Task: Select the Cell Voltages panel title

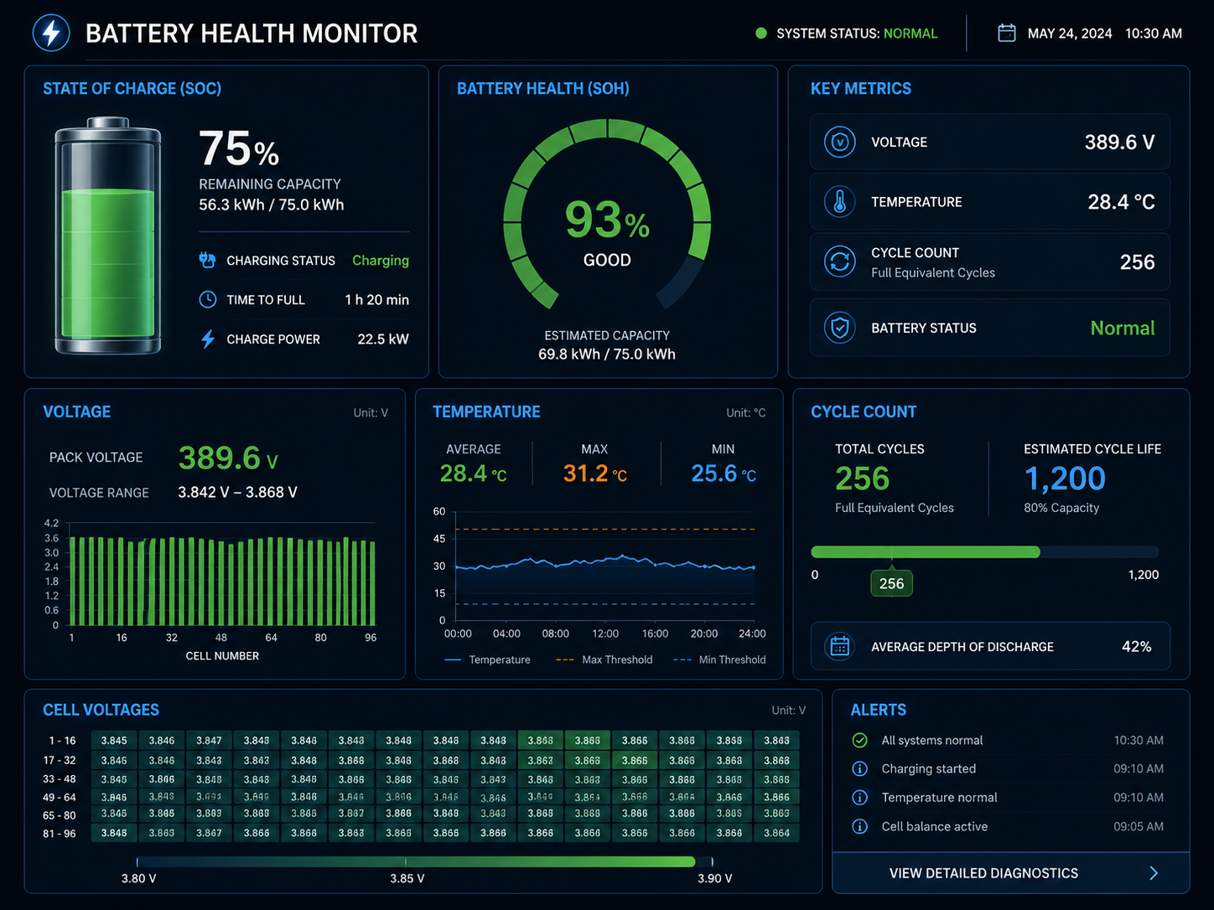Action: (x=101, y=710)
